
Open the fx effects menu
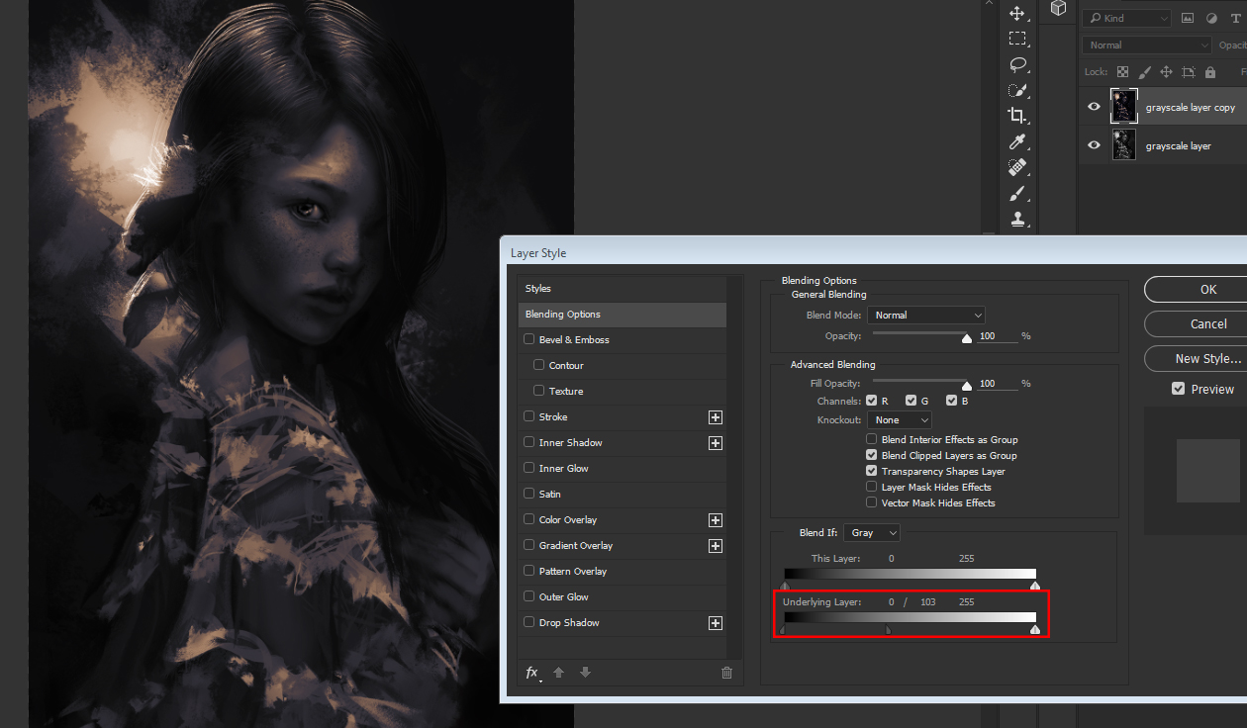tap(532, 673)
